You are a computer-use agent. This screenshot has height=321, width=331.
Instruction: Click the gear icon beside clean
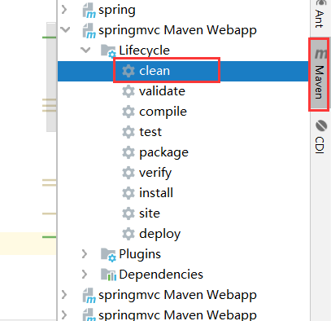(128, 71)
